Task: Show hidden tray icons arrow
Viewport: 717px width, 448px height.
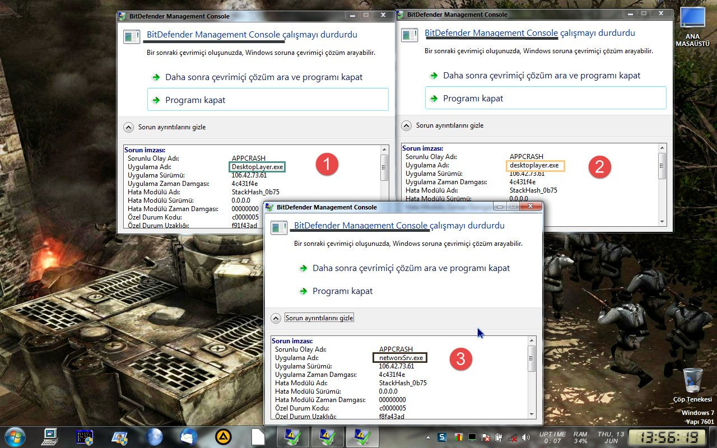Action: (x=427, y=437)
